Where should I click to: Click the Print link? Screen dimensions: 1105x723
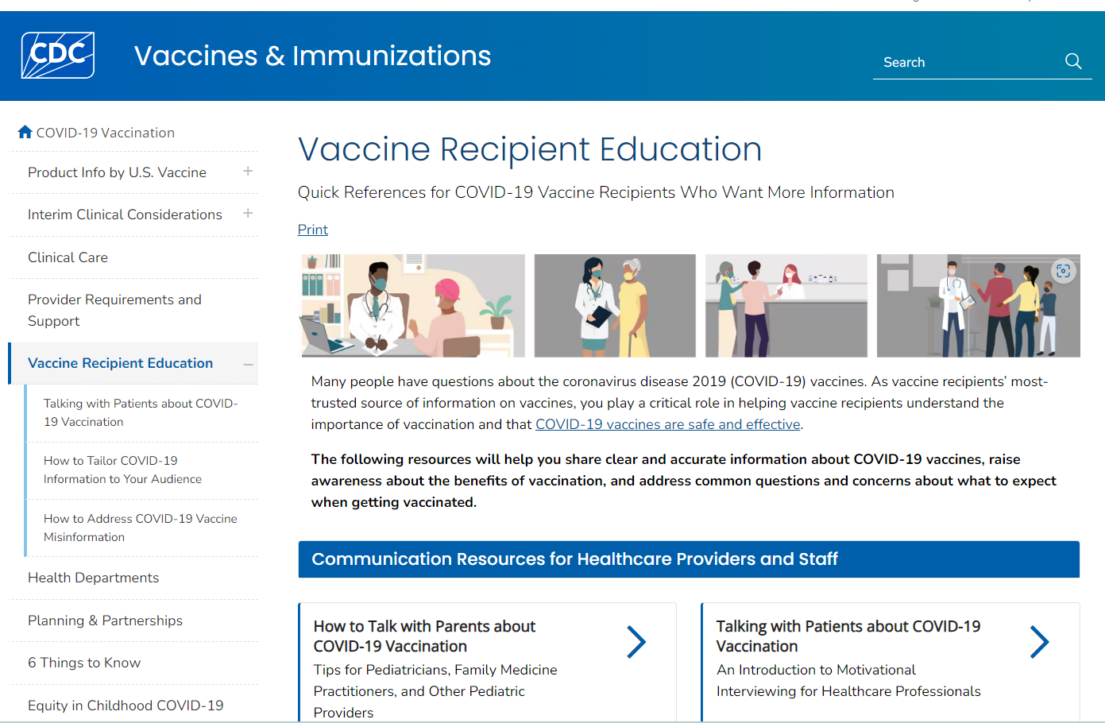point(312,229)
